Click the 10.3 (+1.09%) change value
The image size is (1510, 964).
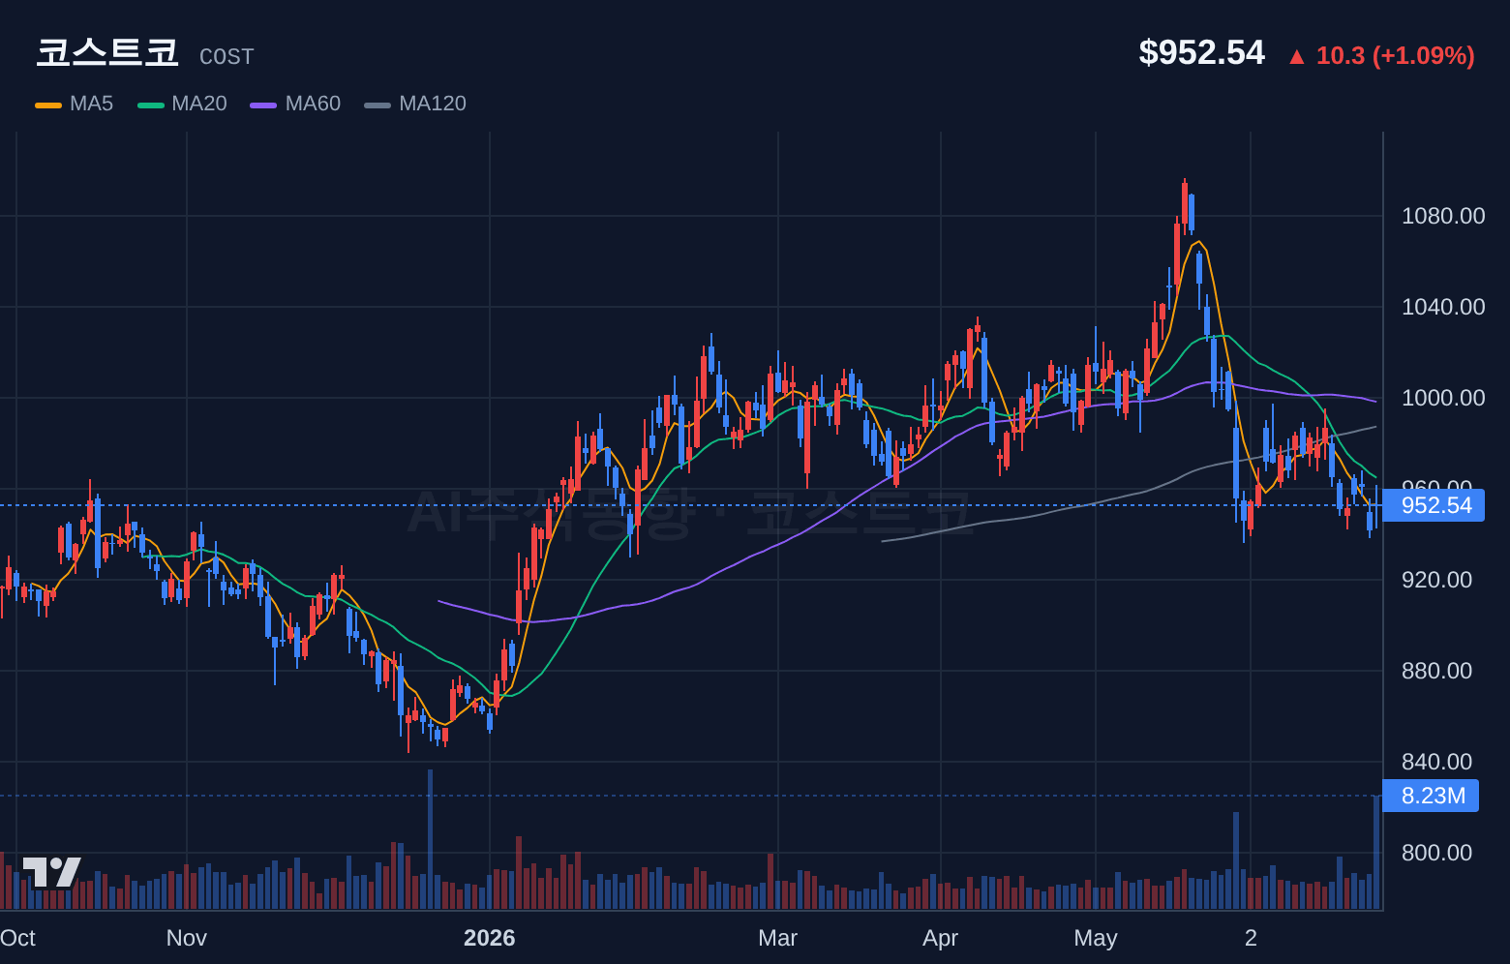(1395, 55)
